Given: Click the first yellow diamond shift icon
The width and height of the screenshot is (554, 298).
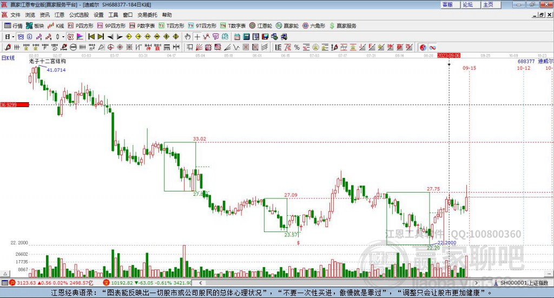Looking at the screenshot, I should (x=129, y=37).
